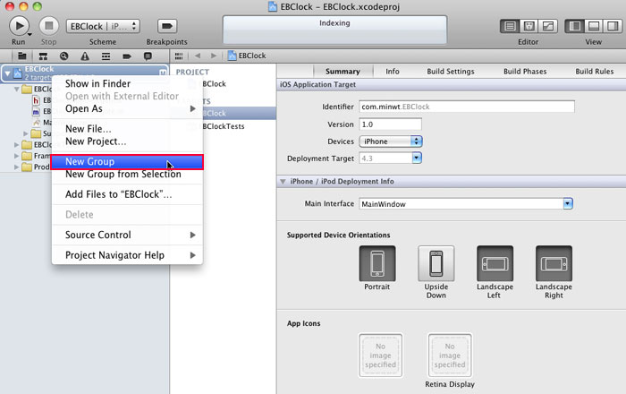Stop the running build
The height and width of the screenshot is (394, 626).
tap(48, 26)
